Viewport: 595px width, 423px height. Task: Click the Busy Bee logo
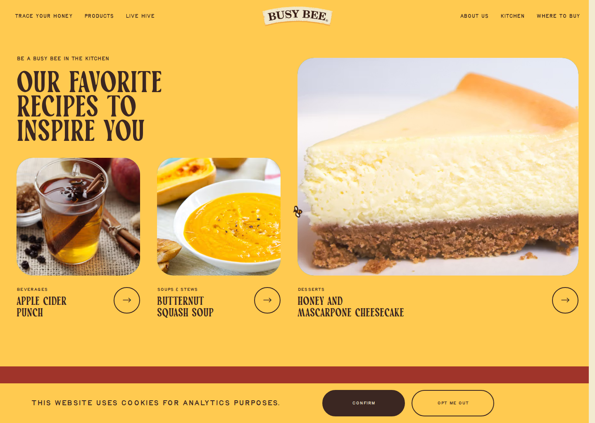click(x=297, y=16)
